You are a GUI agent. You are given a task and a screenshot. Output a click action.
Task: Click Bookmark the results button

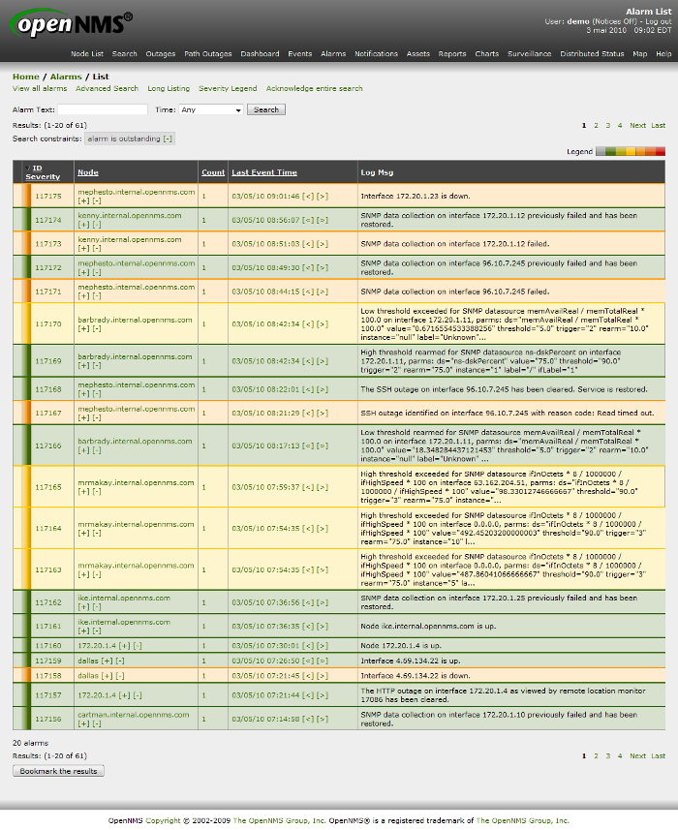coord(58,771)
